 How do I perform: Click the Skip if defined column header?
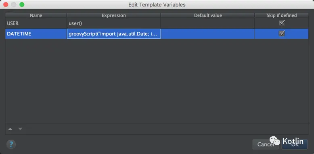tap(282, 15)
